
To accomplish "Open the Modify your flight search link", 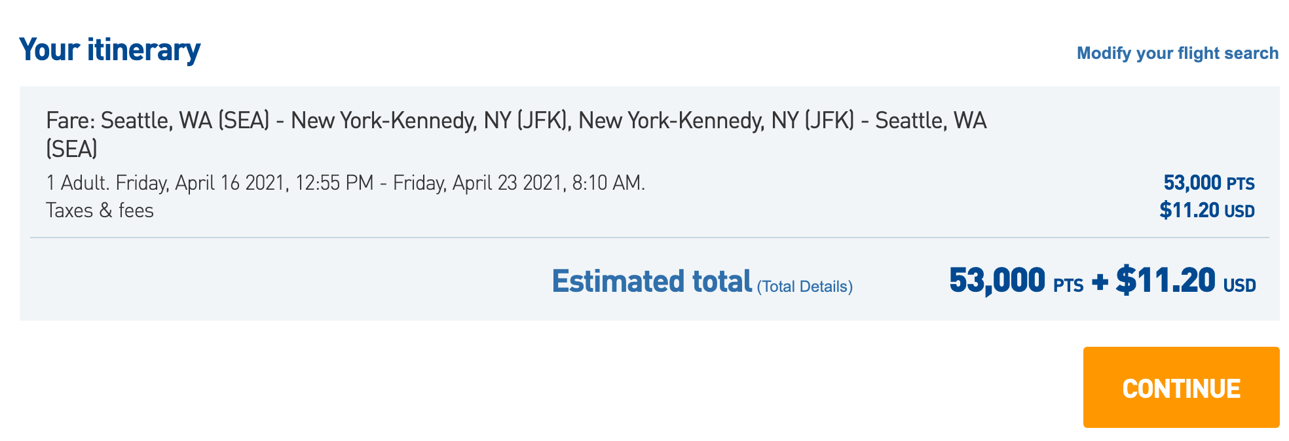I will [1177, 53].
